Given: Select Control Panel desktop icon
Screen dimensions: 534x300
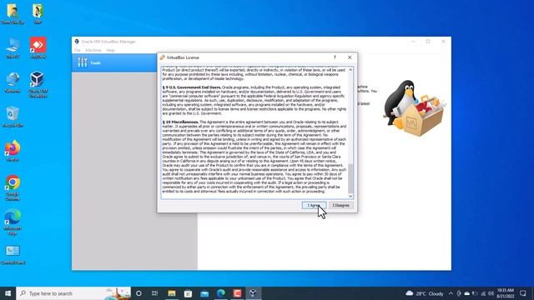Looking at the screenshot, I should (13, 255).
